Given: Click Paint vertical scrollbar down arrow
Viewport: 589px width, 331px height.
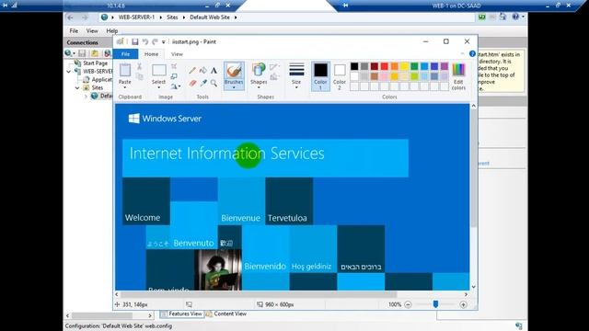Looking at the screenshot, I should [473, 287].
